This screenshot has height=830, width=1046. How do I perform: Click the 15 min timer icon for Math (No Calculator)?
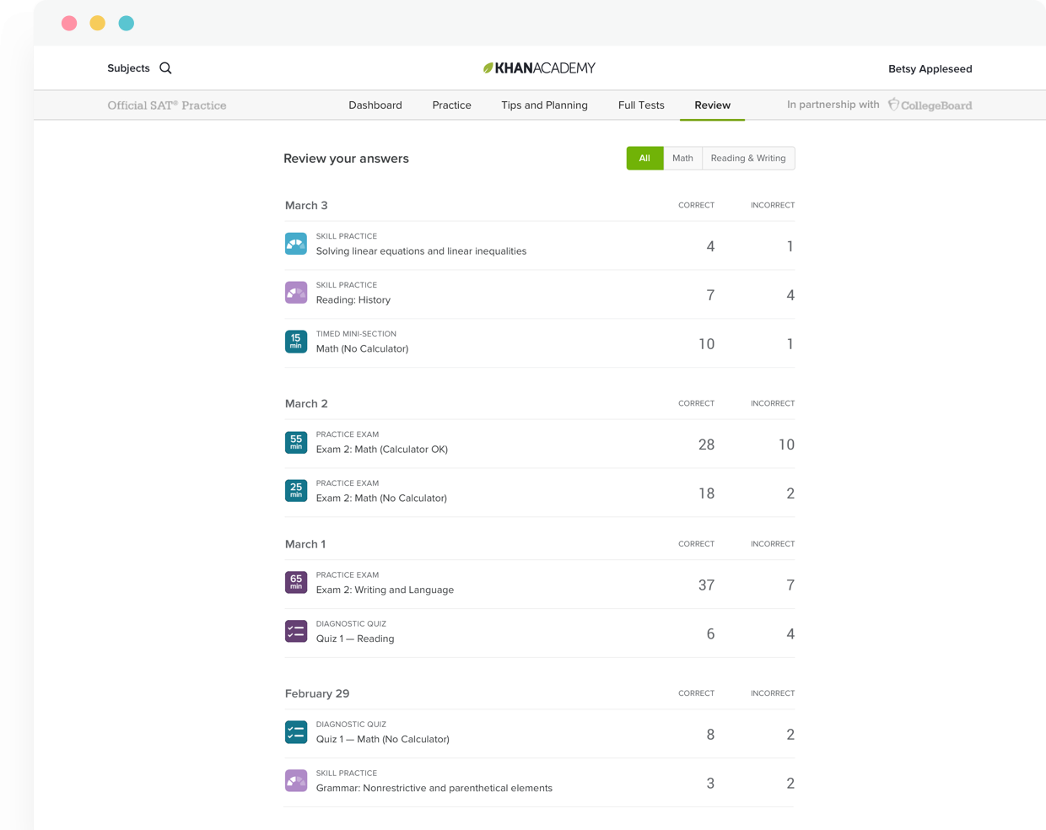click(x=296, y=342)
